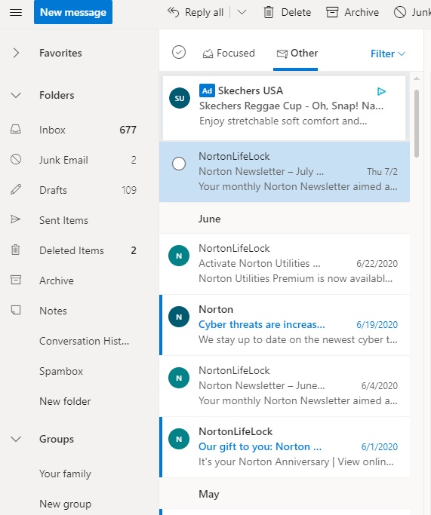Click the Delete trash can icon
The height and width of the screenshot is (515, 431).
pyautogui.click(x=269, y=13)
